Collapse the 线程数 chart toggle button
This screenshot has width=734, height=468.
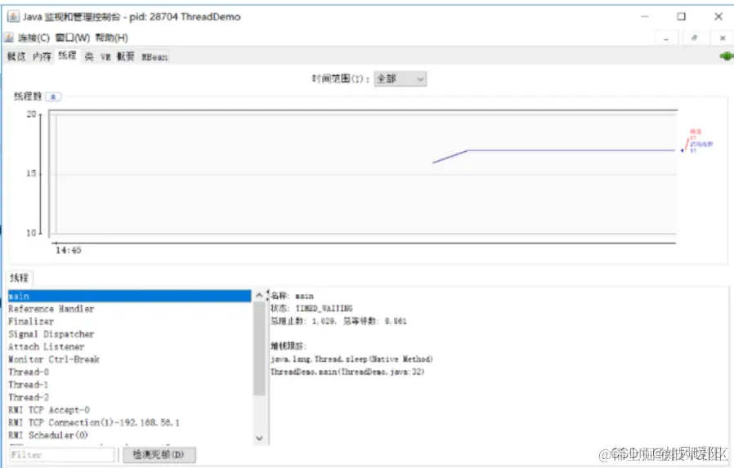[x=53, y=96]
